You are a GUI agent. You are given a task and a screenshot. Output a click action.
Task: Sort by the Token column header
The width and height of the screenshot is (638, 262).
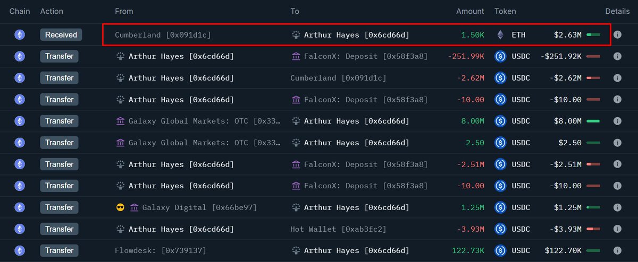click(505, 11)
